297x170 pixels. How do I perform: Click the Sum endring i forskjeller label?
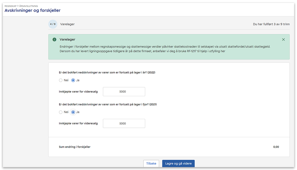pyautogui.click(x=75, y=147)
